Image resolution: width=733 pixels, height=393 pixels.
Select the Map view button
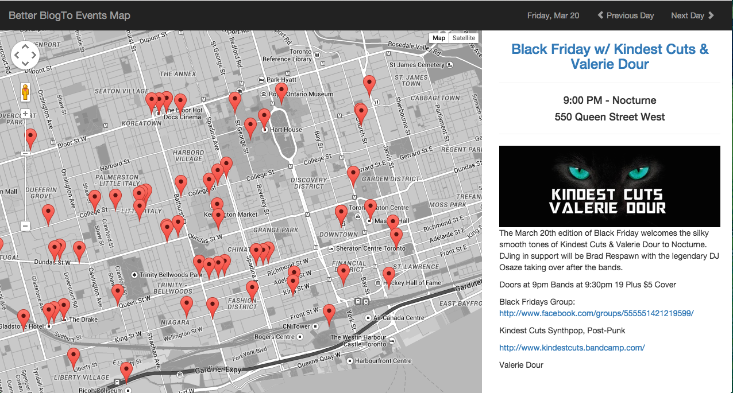click(439, 38)
